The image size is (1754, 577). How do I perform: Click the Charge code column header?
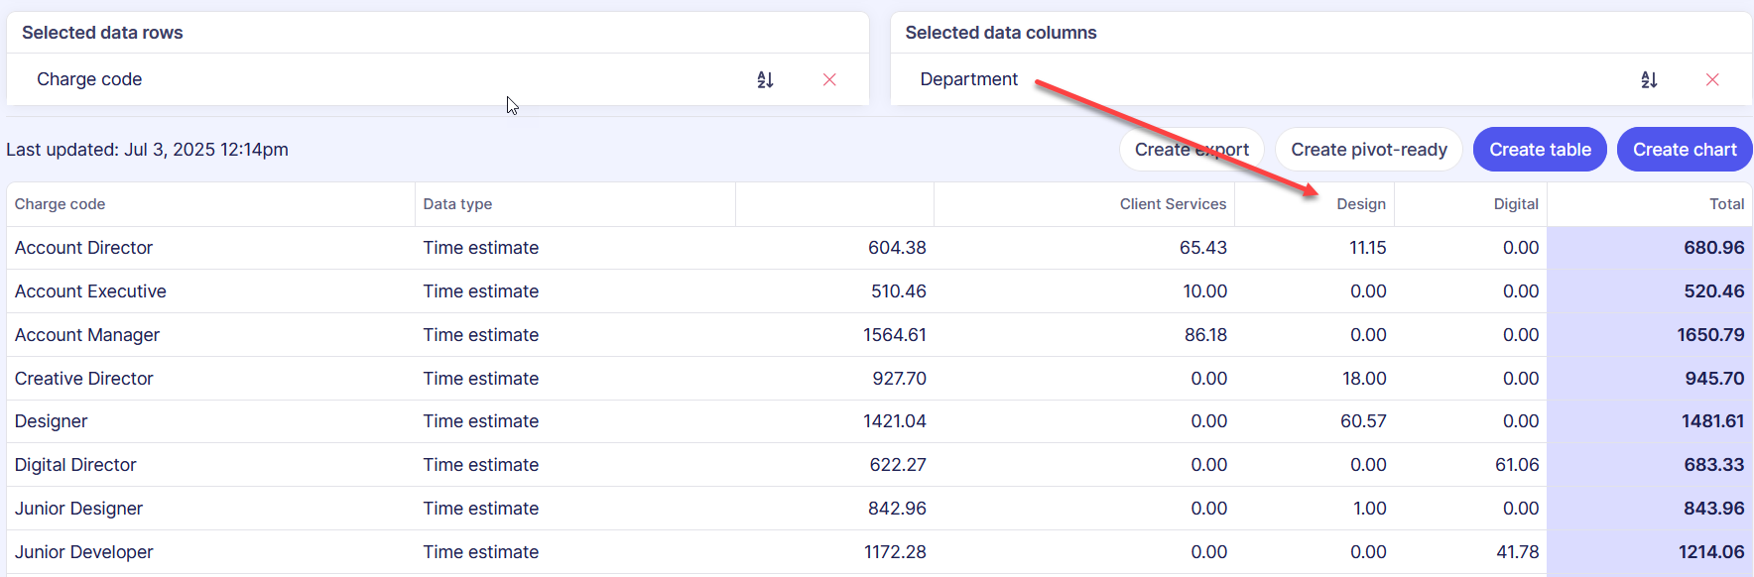click(x=60, y=204)
